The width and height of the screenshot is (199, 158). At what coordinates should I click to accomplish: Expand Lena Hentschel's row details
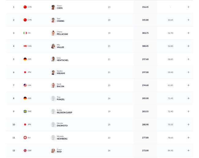coord(188,59)
